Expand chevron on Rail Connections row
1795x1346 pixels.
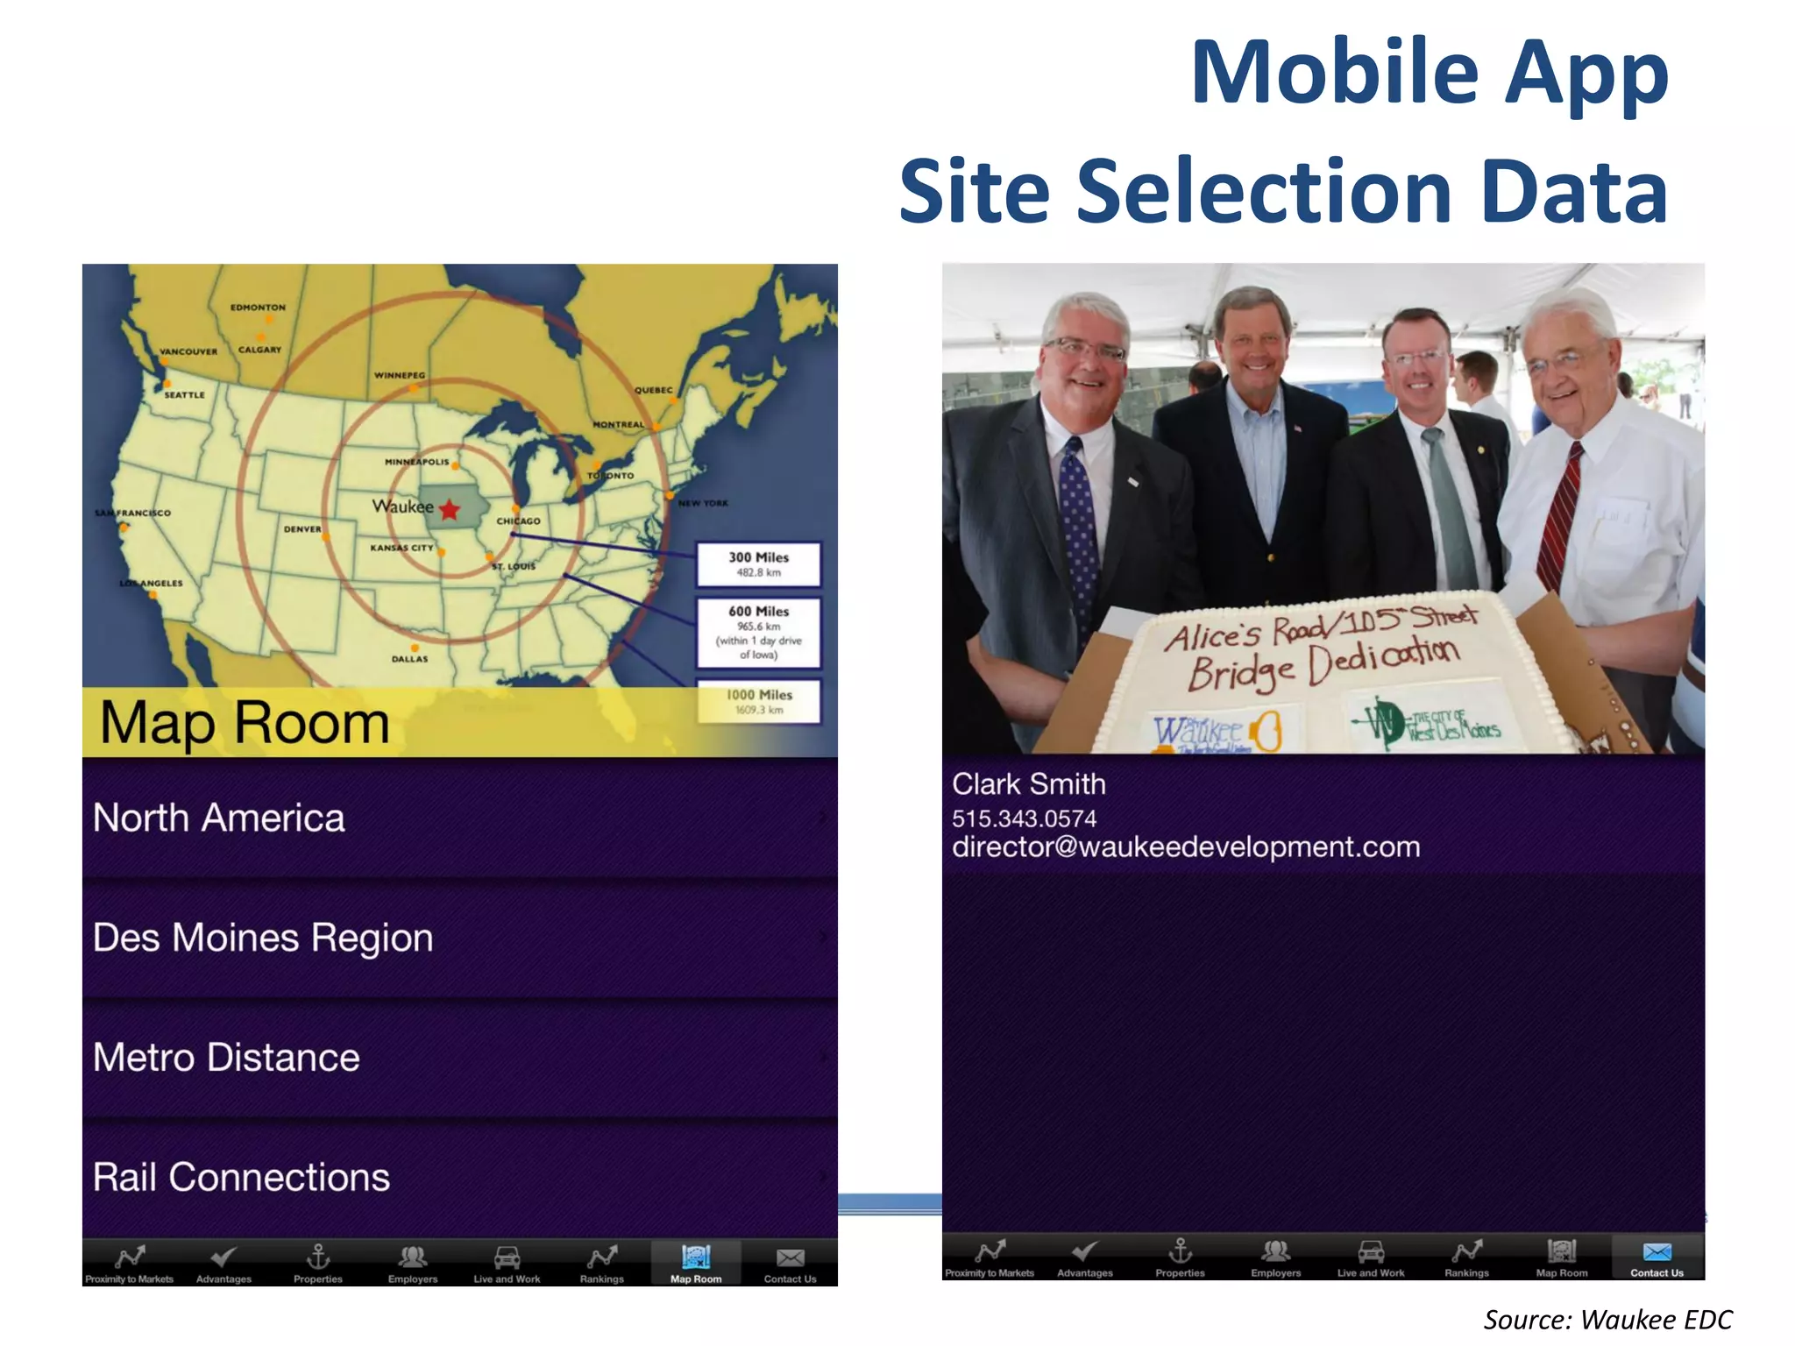(x=823, y=1178)
